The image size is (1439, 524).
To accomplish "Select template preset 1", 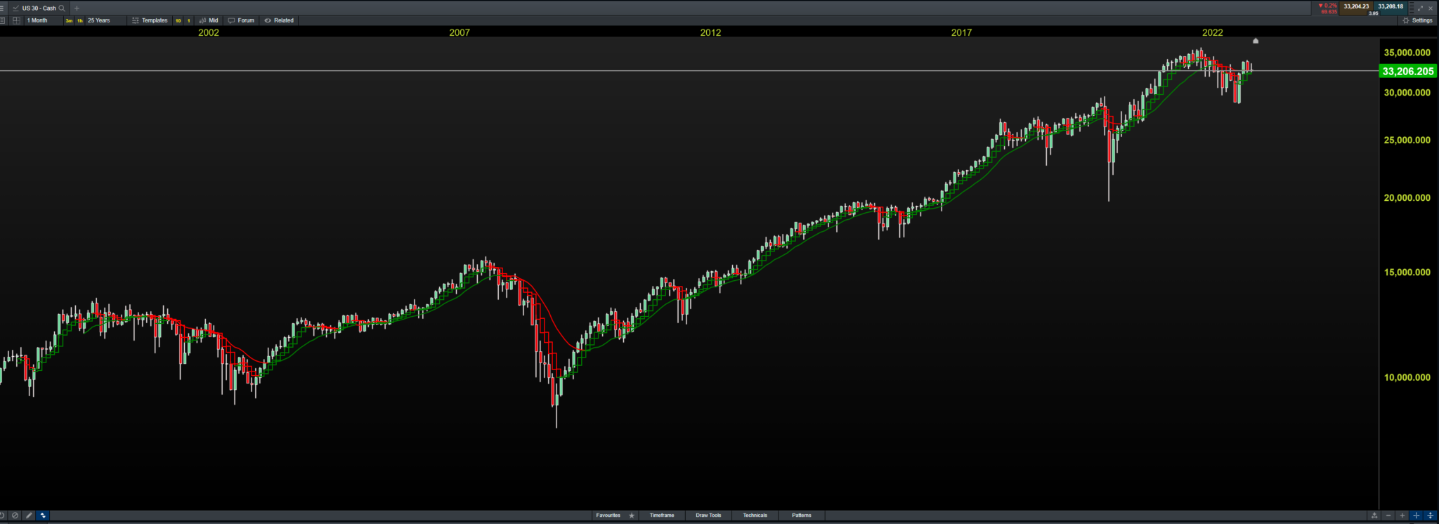I will pyautogui.click(x=188, y=20).
